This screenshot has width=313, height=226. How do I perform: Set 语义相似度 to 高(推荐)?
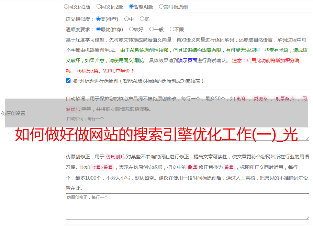point(99,19)
